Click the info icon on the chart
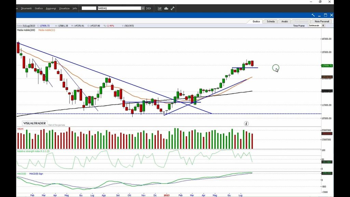Image resolution: width=350 pixels, height=197 pixels. point(246,123)
